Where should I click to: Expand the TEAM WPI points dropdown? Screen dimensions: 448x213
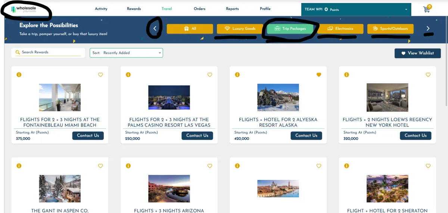point(356,9)
